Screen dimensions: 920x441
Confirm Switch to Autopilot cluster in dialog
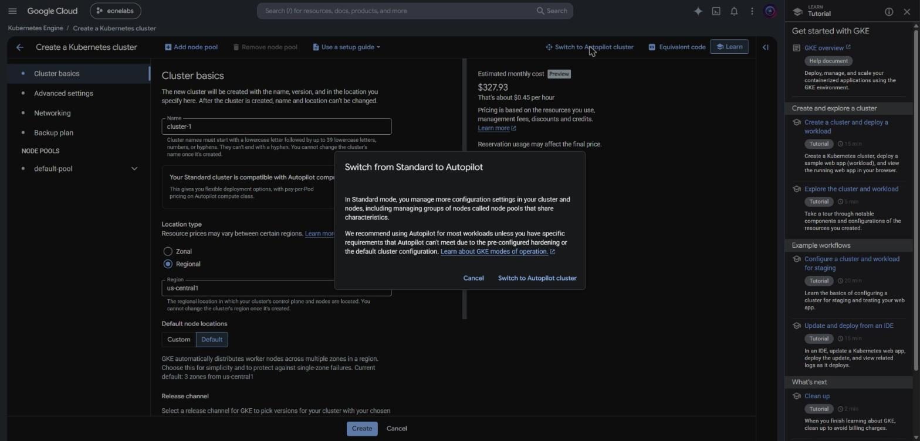tap(537, 278)
